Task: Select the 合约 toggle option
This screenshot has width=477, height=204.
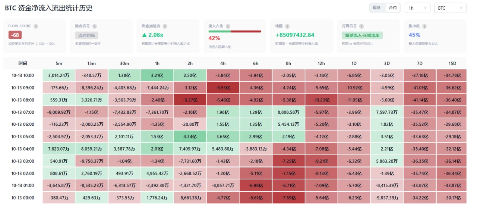Action: click(x=393, y=8)
